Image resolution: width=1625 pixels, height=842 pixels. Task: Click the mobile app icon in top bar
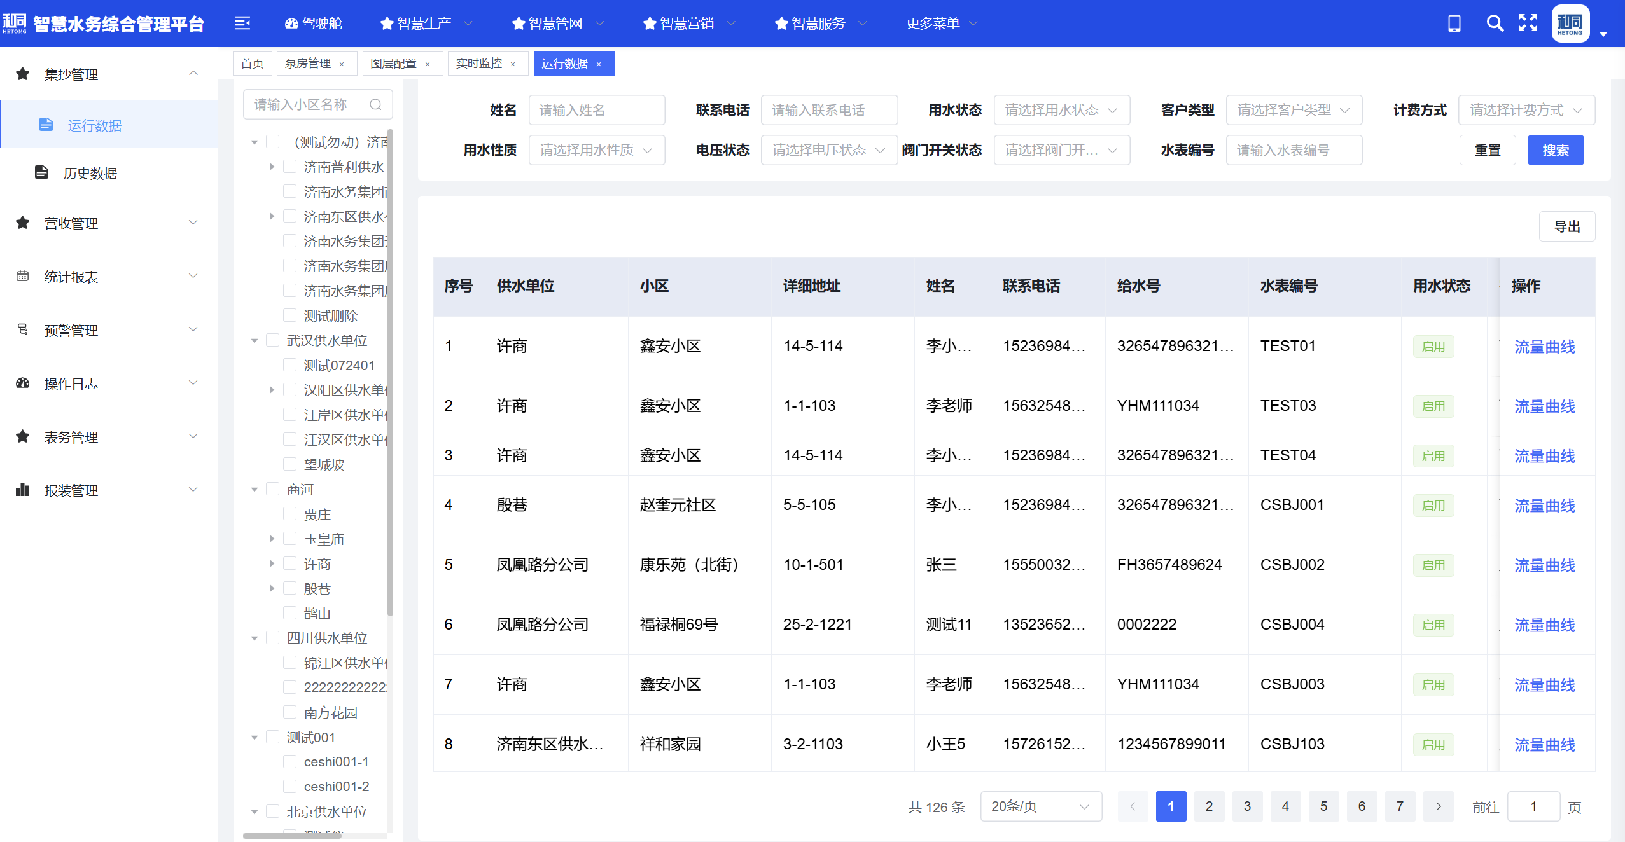click(x=1454, y=23)
